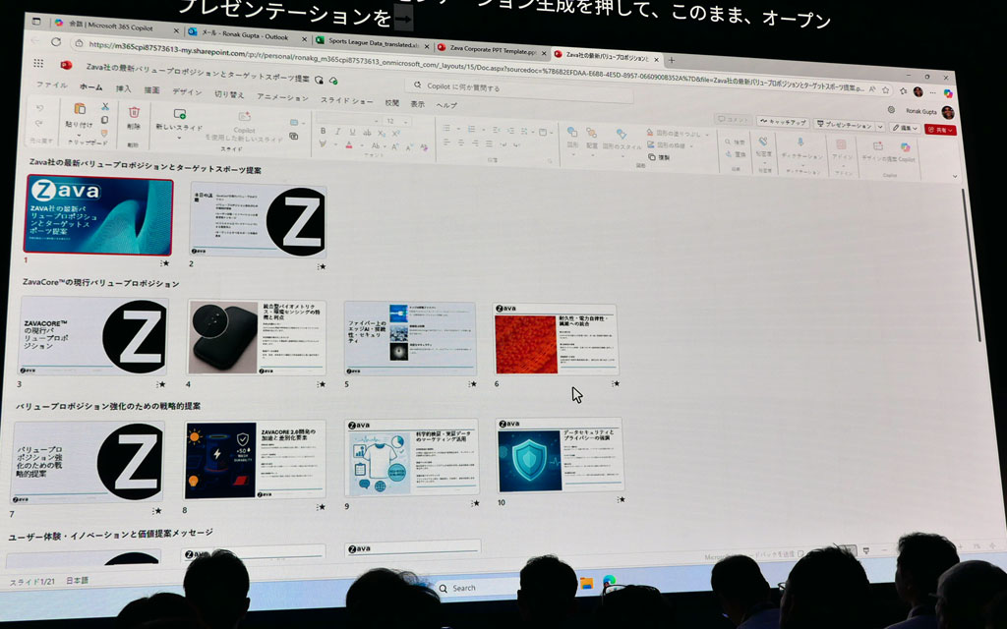Open the Editing (編集) mode dropdown

pos(905,128)
